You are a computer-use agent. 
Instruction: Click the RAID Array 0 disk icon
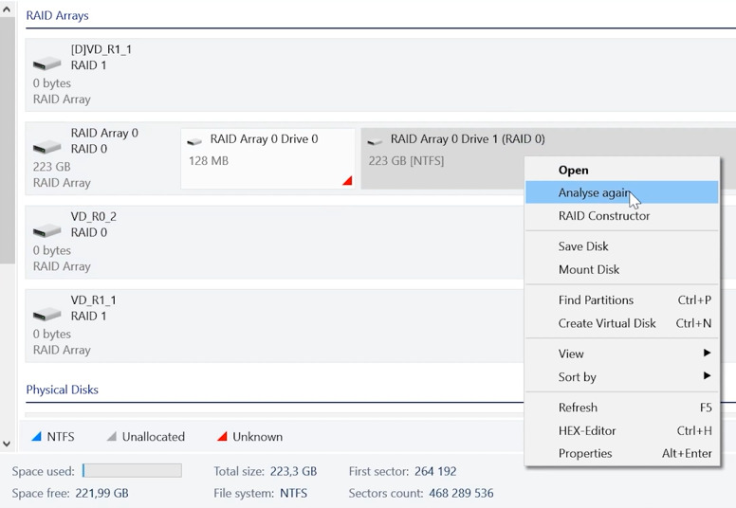46,147
